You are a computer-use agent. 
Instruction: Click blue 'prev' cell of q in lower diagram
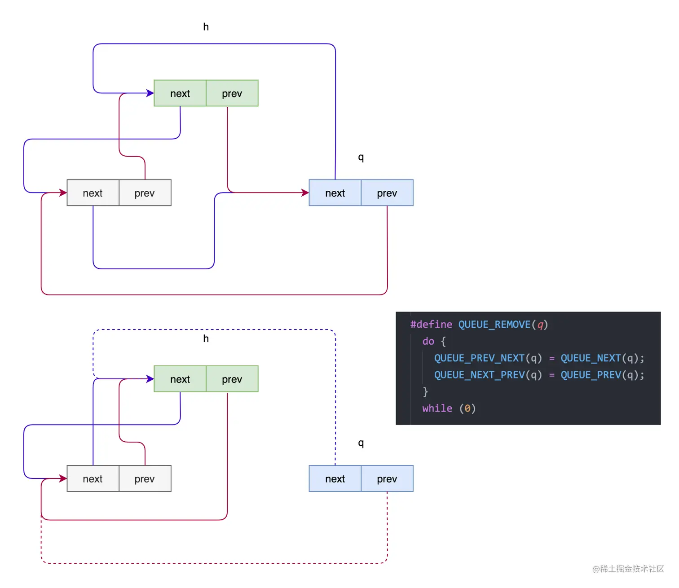click(387, 479)
